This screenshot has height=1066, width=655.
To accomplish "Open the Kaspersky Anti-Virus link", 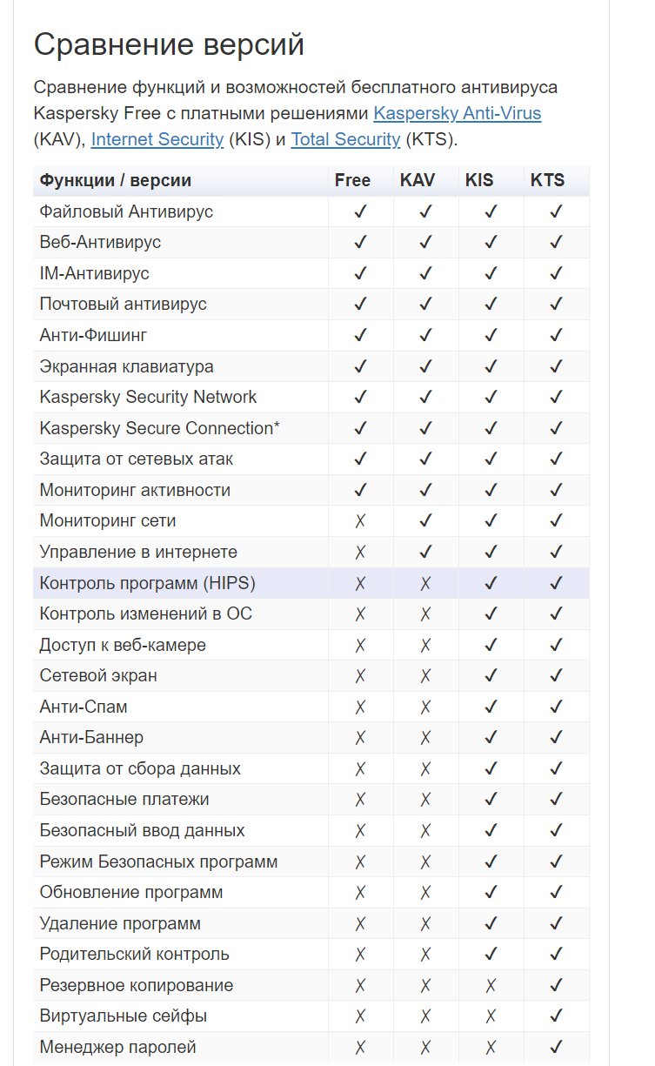I will click(458, 113).
